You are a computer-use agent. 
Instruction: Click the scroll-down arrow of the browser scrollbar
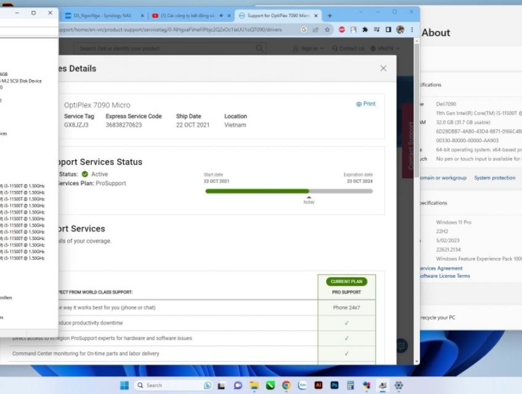[417, 361]
